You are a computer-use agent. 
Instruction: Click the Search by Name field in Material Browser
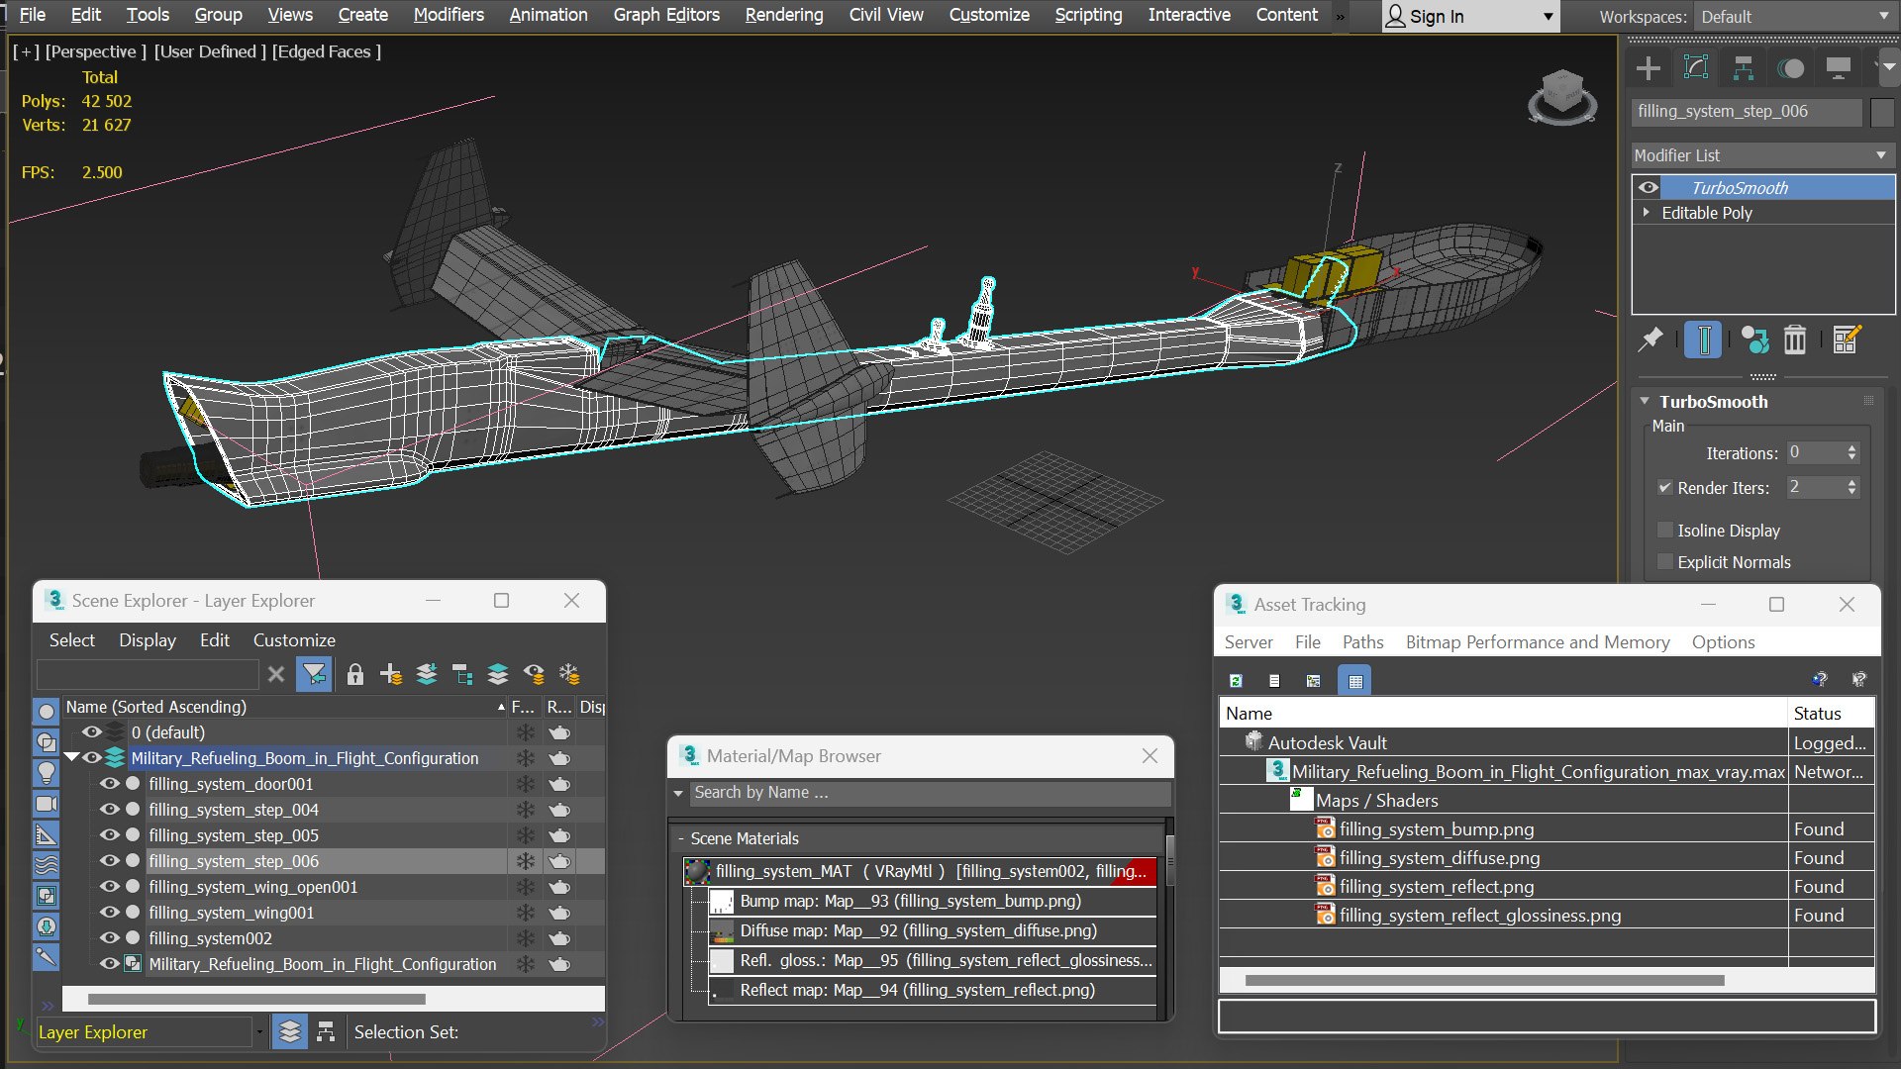[x=929, y=793]
